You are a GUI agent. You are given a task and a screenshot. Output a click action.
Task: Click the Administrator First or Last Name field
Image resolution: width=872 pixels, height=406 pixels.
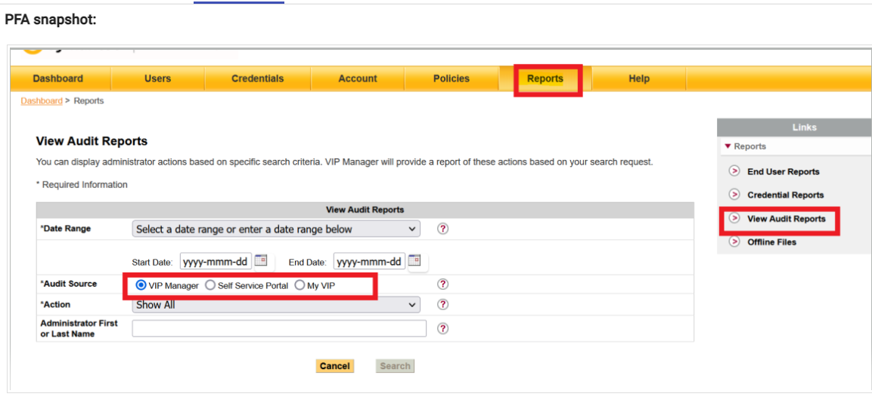279,328
